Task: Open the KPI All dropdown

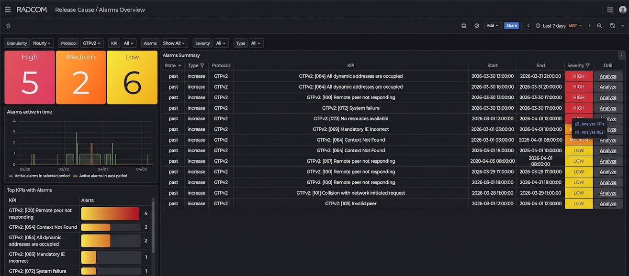Action: point(129,43)
